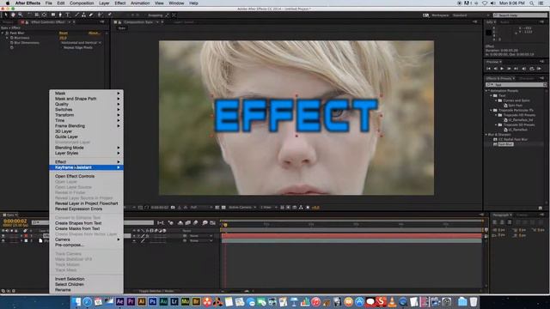550x309 pixels.
Task: Open the Workspace Standard dropdown
Action: 469,15
